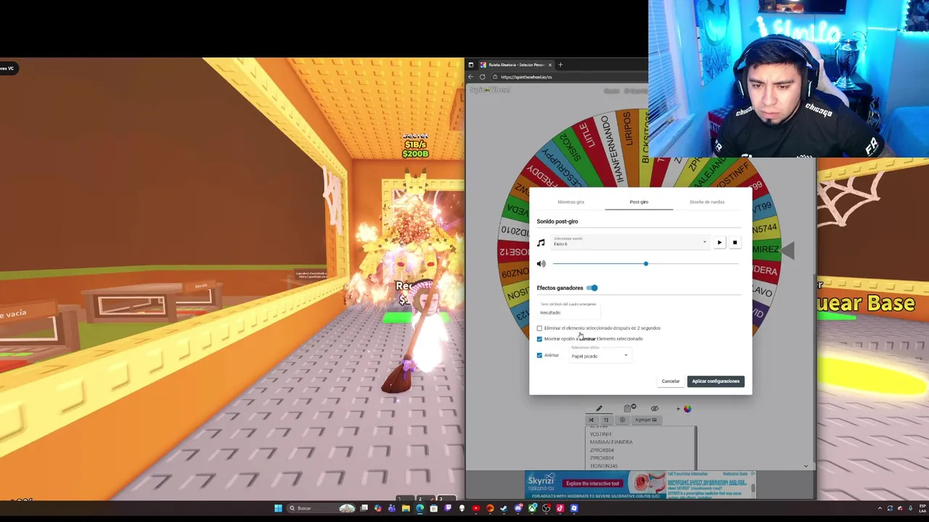The height and width of the screenshot is (522, 929).
Task: Open the color wheel customization icon
Action: pyautogui.click(x=687, y=409)
